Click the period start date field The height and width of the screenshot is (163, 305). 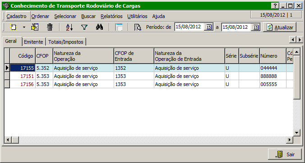(189, 27)
